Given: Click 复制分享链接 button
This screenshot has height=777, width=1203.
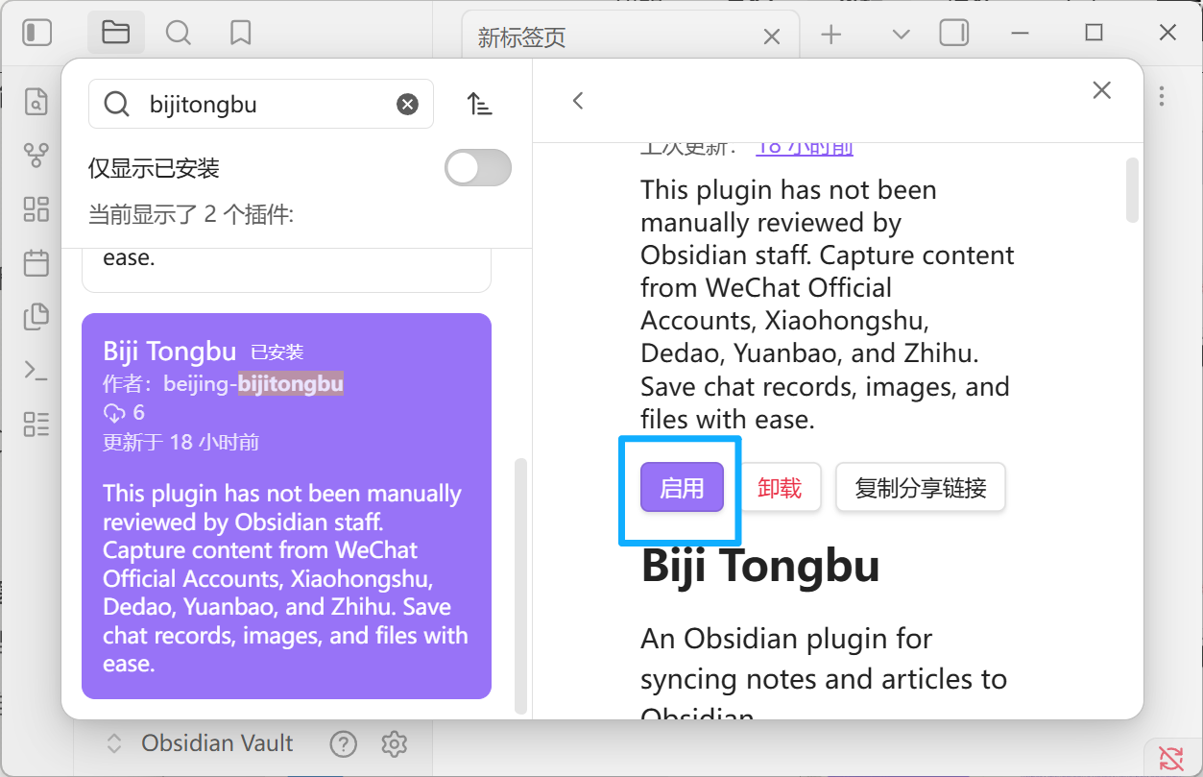Looking at the screenshot, I should tap(920, 488).
